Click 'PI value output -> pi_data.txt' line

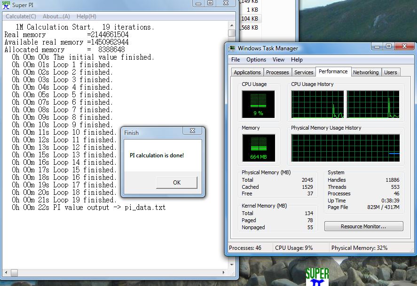88,208
